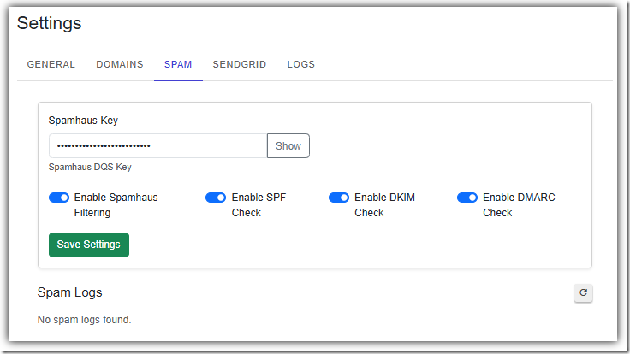Click the Save Settings button
Screen dimensions: 630x354
89,245
